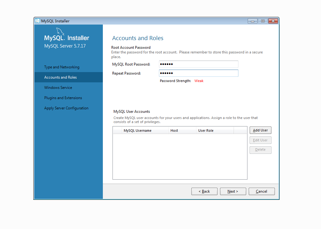Minimize the MySQL Installer window
Screen dimensions: 321x229
252,21
